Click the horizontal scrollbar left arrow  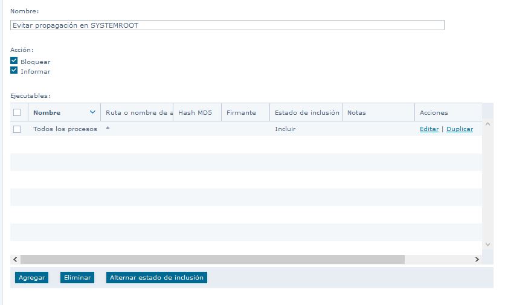[15, 259]
